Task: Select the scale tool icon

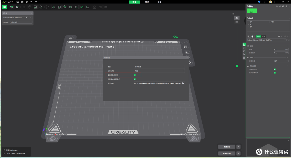Action: (48, 7)
